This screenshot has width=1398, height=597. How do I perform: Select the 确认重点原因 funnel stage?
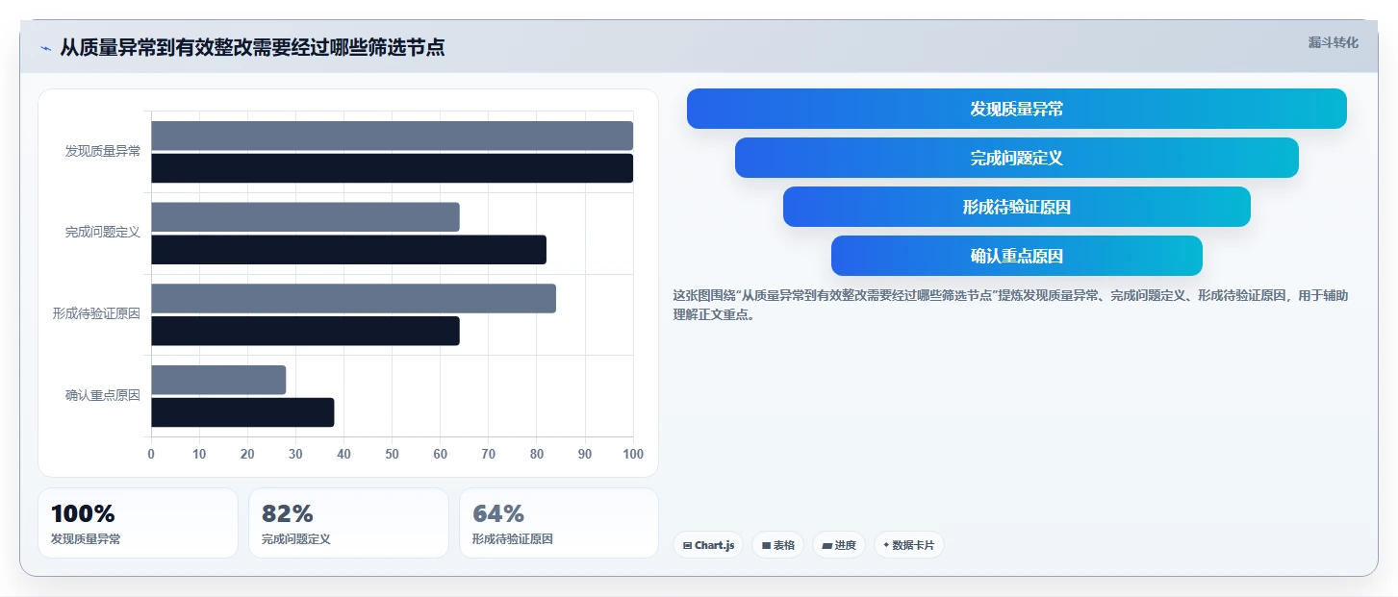(x=1016, y=256)
